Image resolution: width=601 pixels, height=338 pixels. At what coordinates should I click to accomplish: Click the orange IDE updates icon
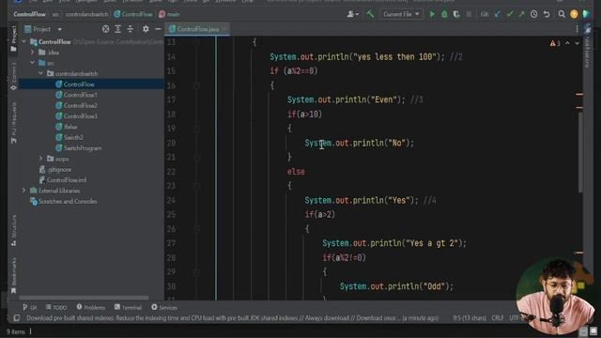pos(574,14)
